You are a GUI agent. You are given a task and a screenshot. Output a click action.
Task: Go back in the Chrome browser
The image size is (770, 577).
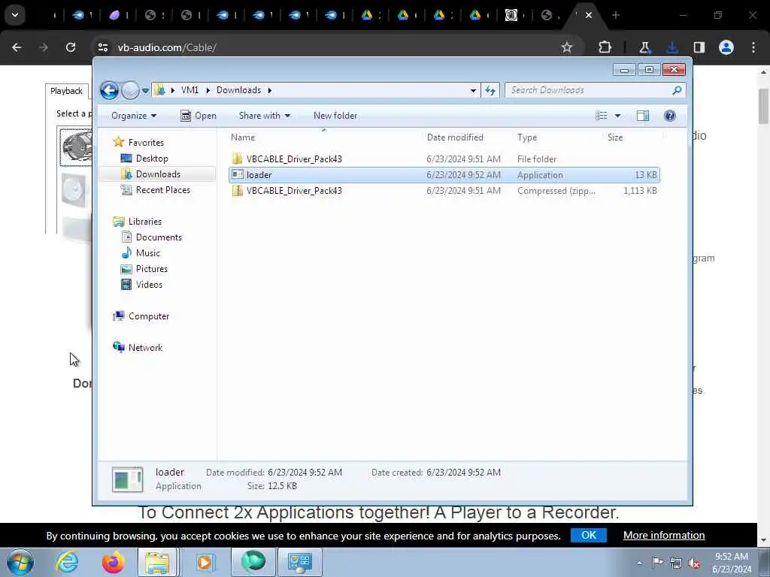coord(17,47)
